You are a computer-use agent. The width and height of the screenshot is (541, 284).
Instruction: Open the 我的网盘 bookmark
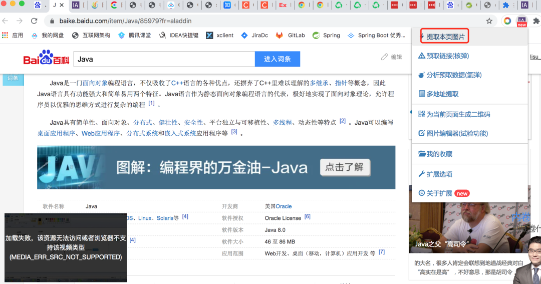(x=48, y=35)
